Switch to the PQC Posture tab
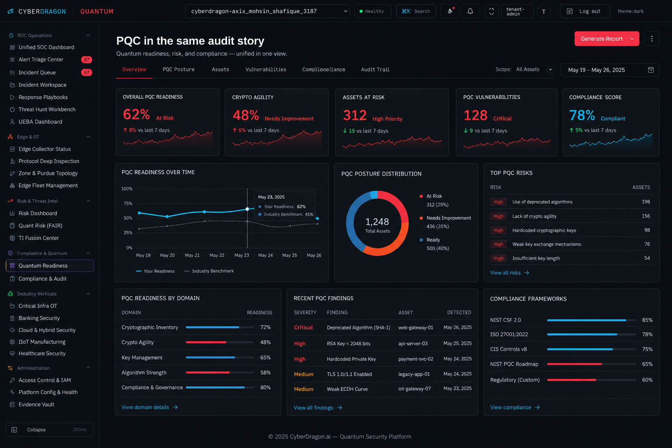The height and width of the screenshot is (448, 672). click(x=178, y=70)
